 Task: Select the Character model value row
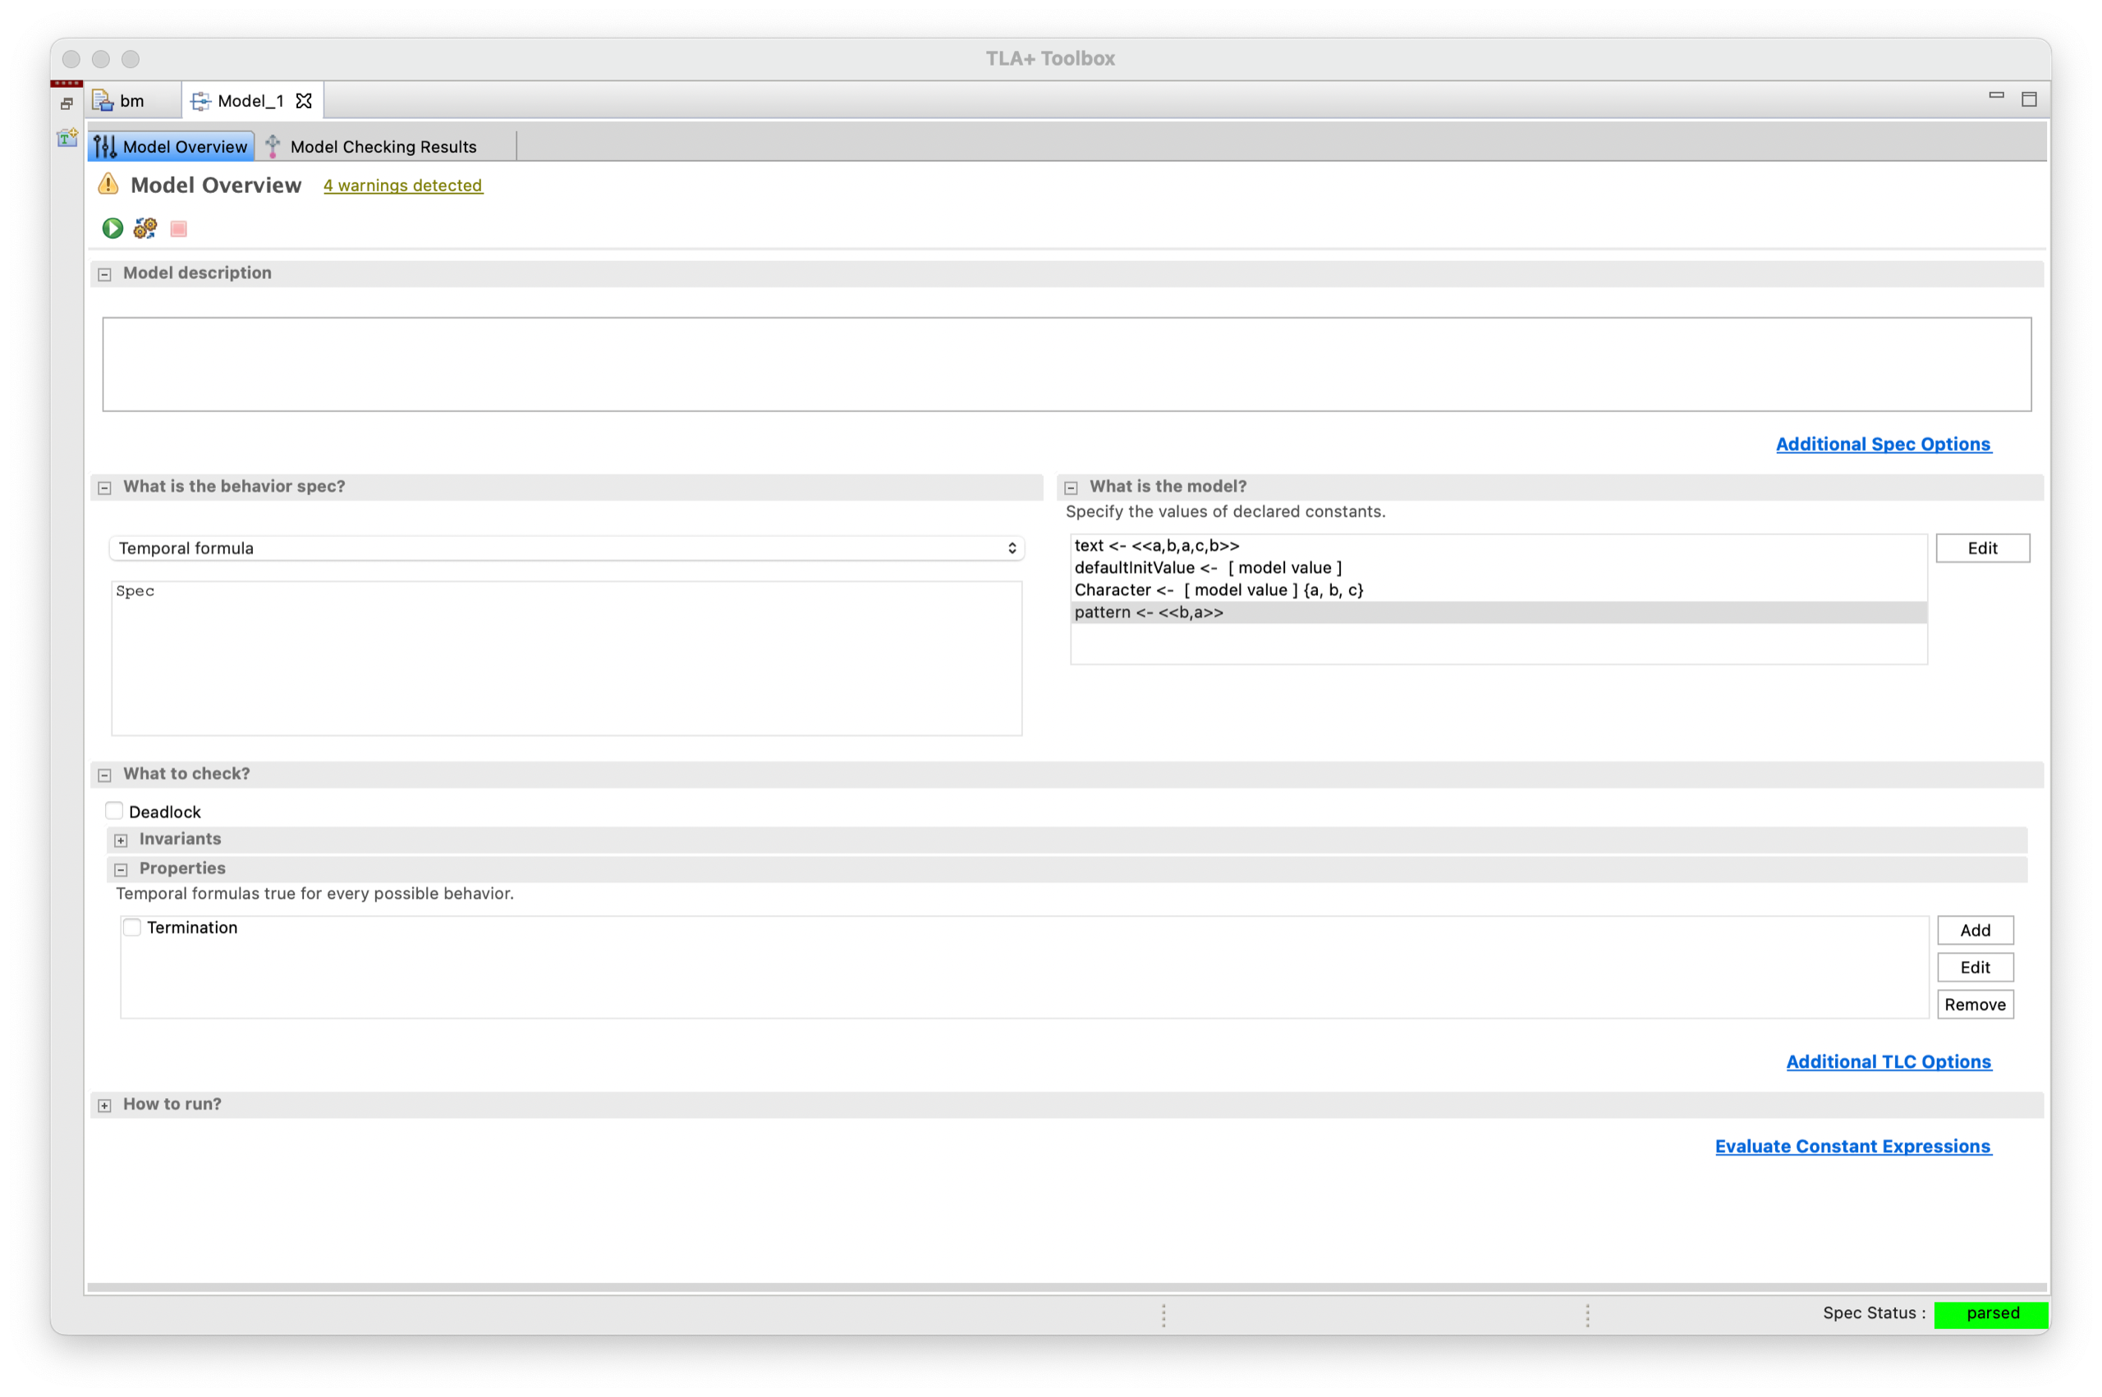(x=1498, y=590)
